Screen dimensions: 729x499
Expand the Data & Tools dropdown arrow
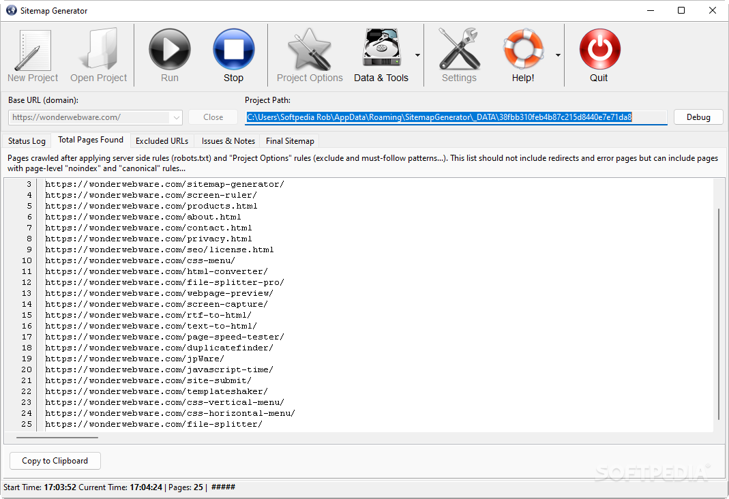click(417, 55)
